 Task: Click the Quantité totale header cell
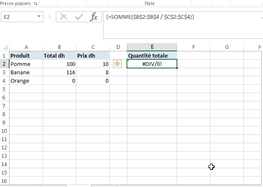point(152,56)
